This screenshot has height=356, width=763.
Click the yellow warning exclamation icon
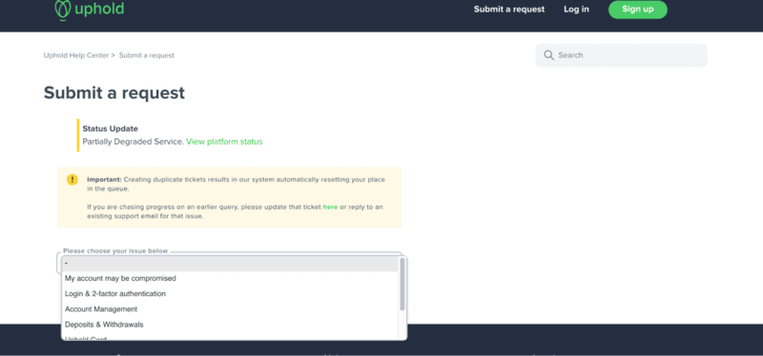(x=72, y=180)
